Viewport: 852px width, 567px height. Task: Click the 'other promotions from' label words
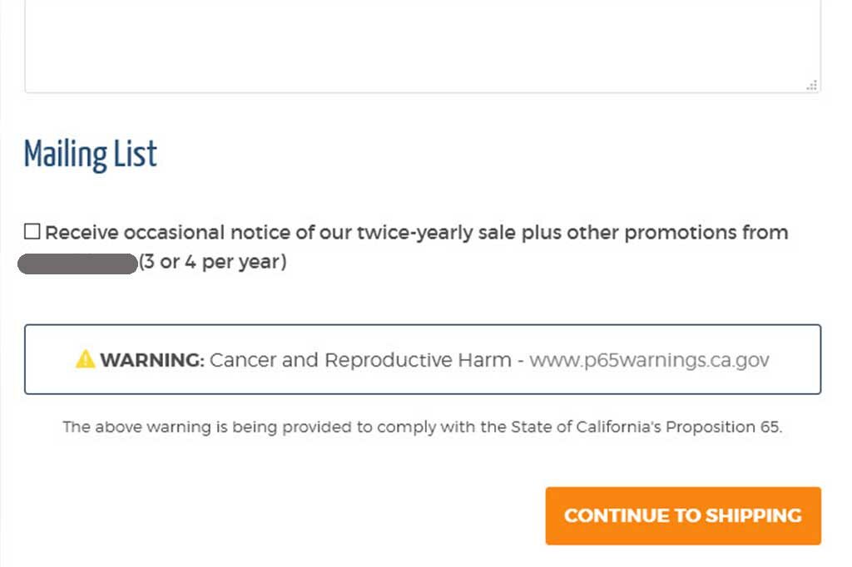click(x=677, y=233)
